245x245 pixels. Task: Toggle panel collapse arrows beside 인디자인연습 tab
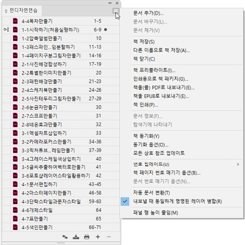pos(6,11)
